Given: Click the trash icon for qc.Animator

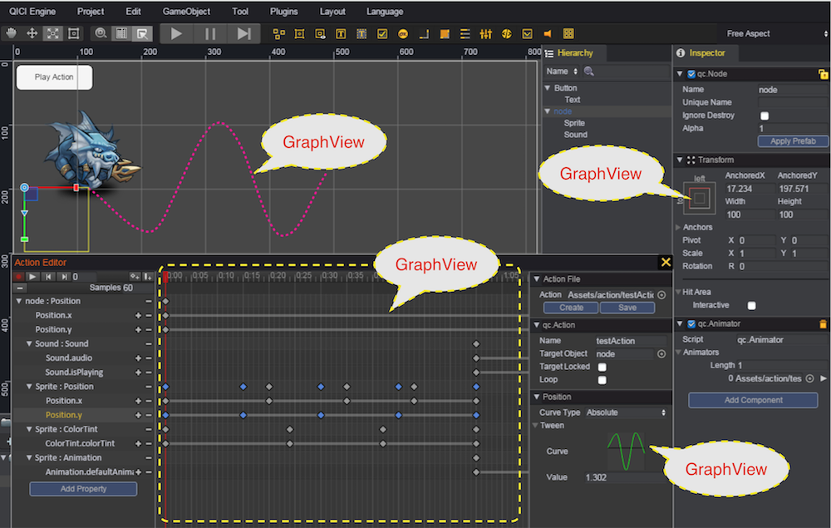Looking at the screenshot, I should (823, 324).
